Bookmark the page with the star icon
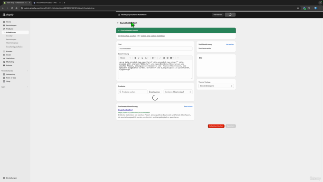 click(298, 8)
